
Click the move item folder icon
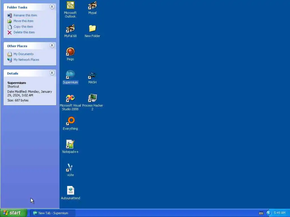pos(10,21)
